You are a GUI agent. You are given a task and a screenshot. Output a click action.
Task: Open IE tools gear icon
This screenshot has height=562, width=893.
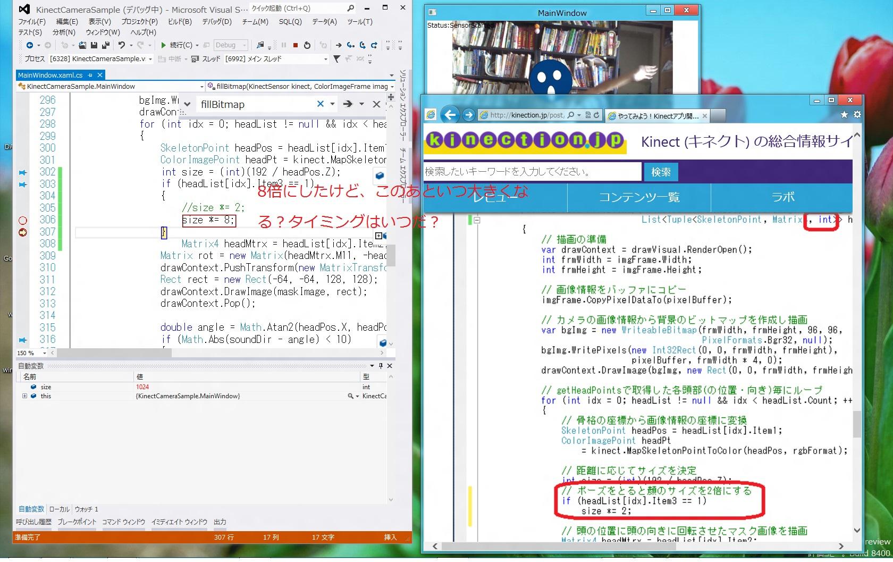857,115
